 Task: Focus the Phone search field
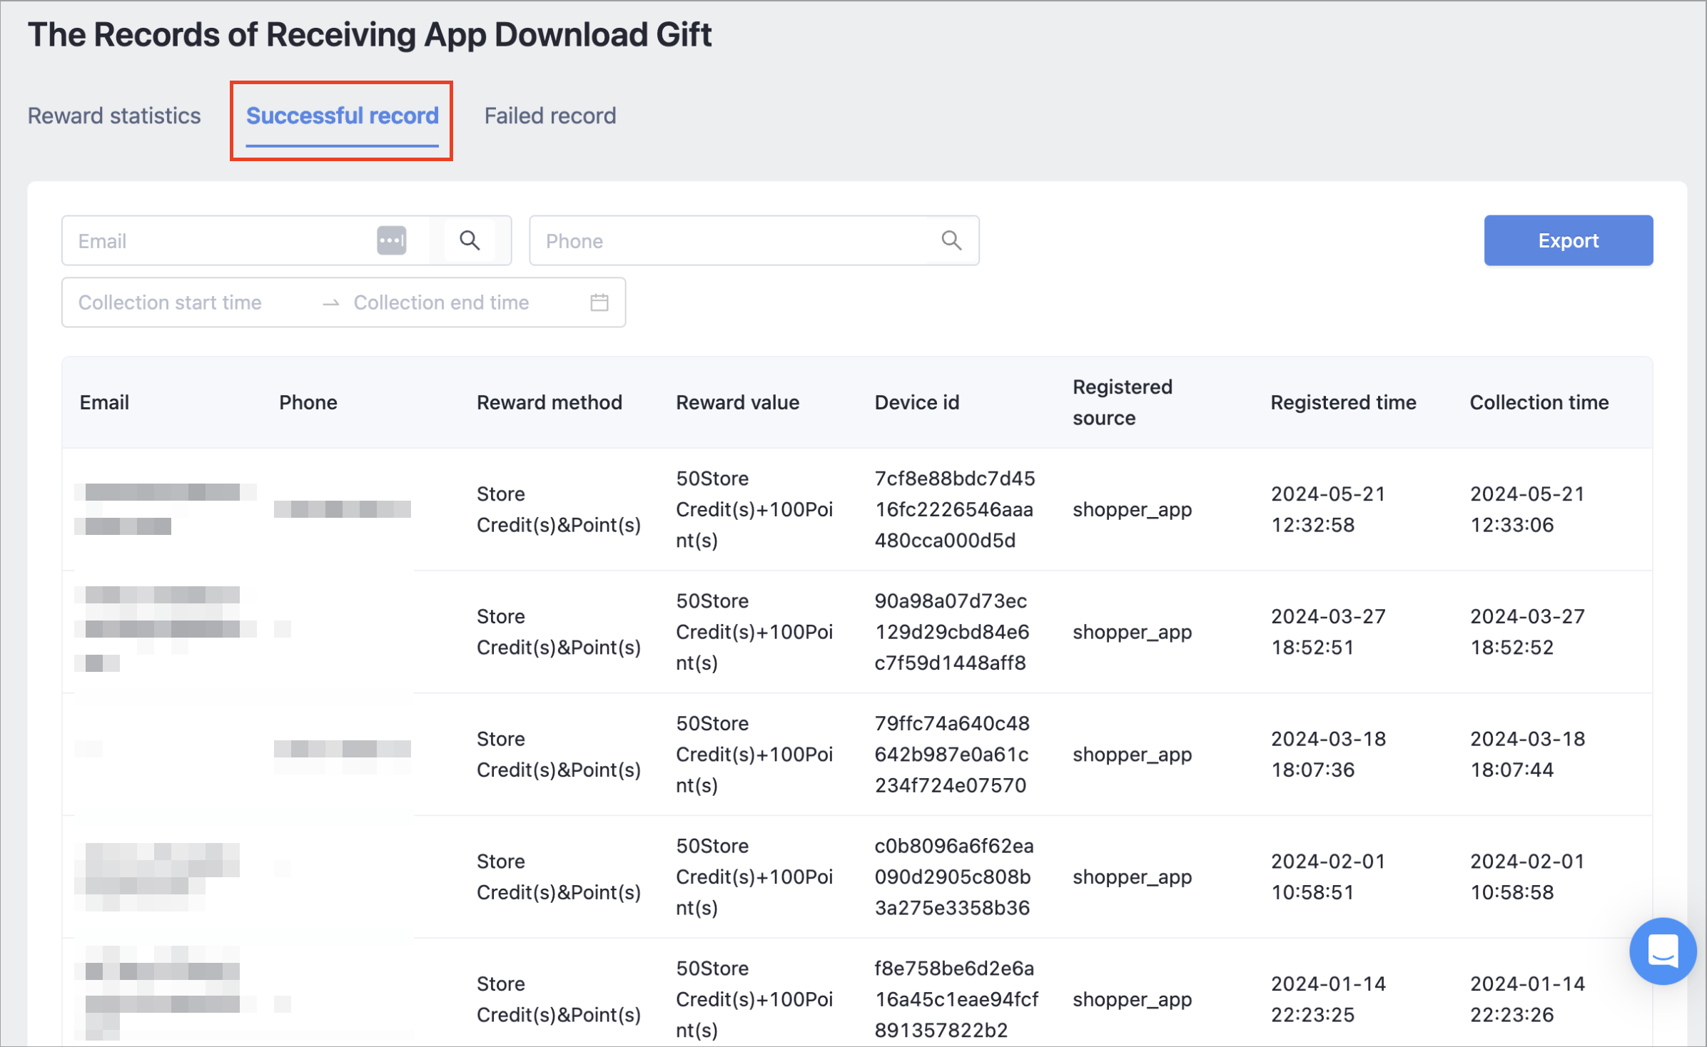754,240
